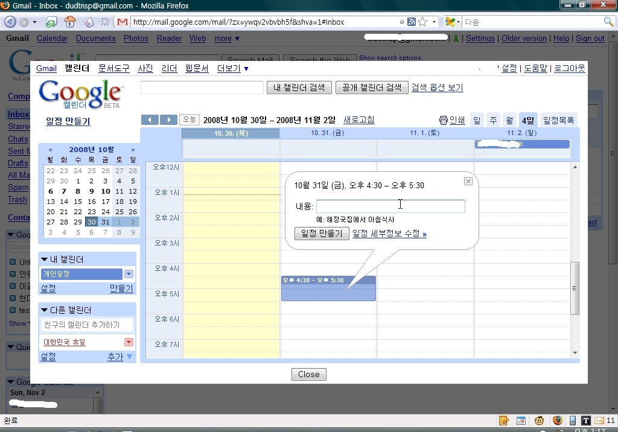Click the Firefox forward navigation arrow
Screen dimensions: 618x432
[x=24, y=22]
